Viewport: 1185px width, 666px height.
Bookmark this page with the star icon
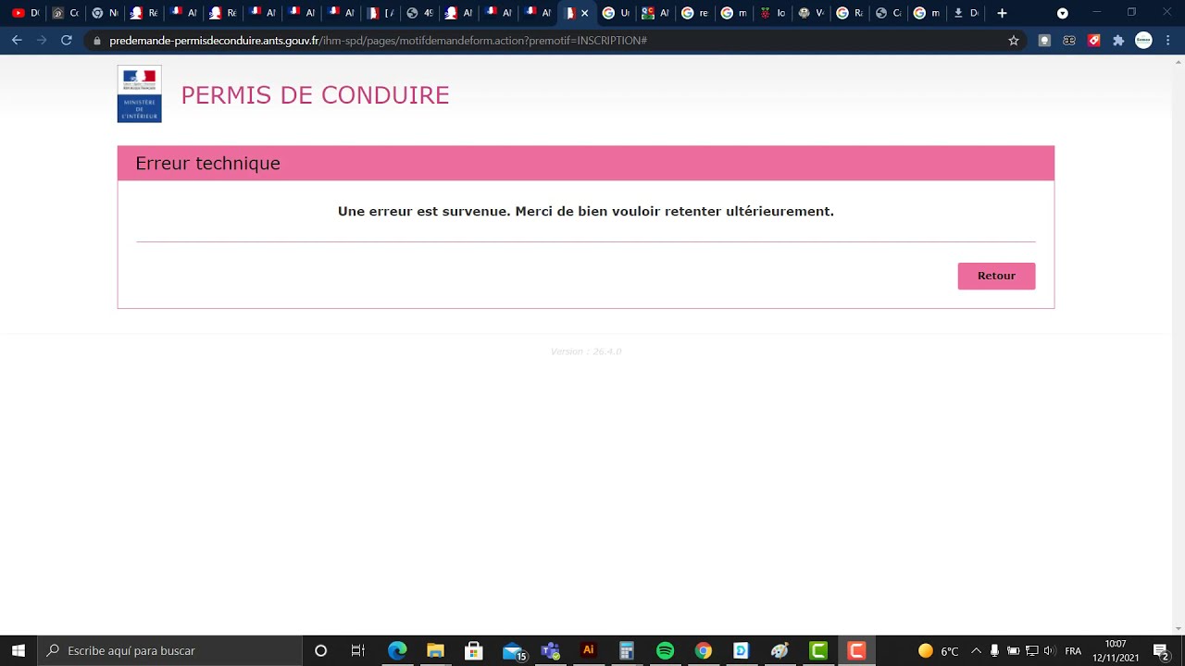(x=1014, y=41)
